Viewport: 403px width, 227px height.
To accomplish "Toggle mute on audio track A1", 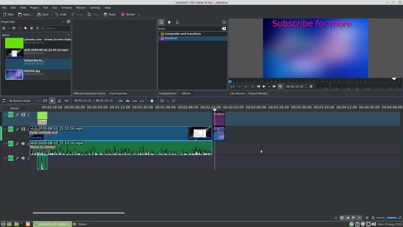I will point(23,143).
